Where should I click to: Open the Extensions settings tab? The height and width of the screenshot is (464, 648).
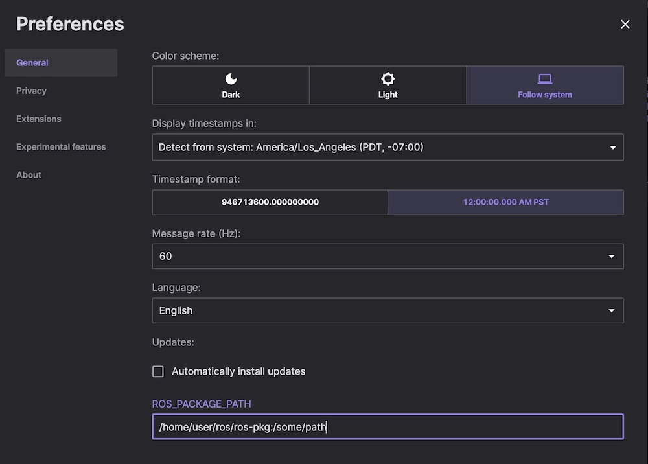(x=39, y=119)
